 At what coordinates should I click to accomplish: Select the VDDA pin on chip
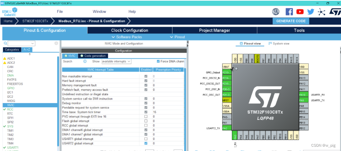coord(227,112)
